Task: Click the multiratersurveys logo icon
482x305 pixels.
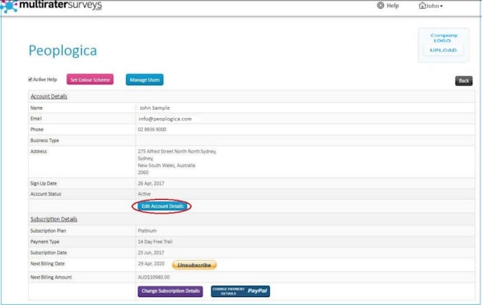Action: [x=9, y=6]
